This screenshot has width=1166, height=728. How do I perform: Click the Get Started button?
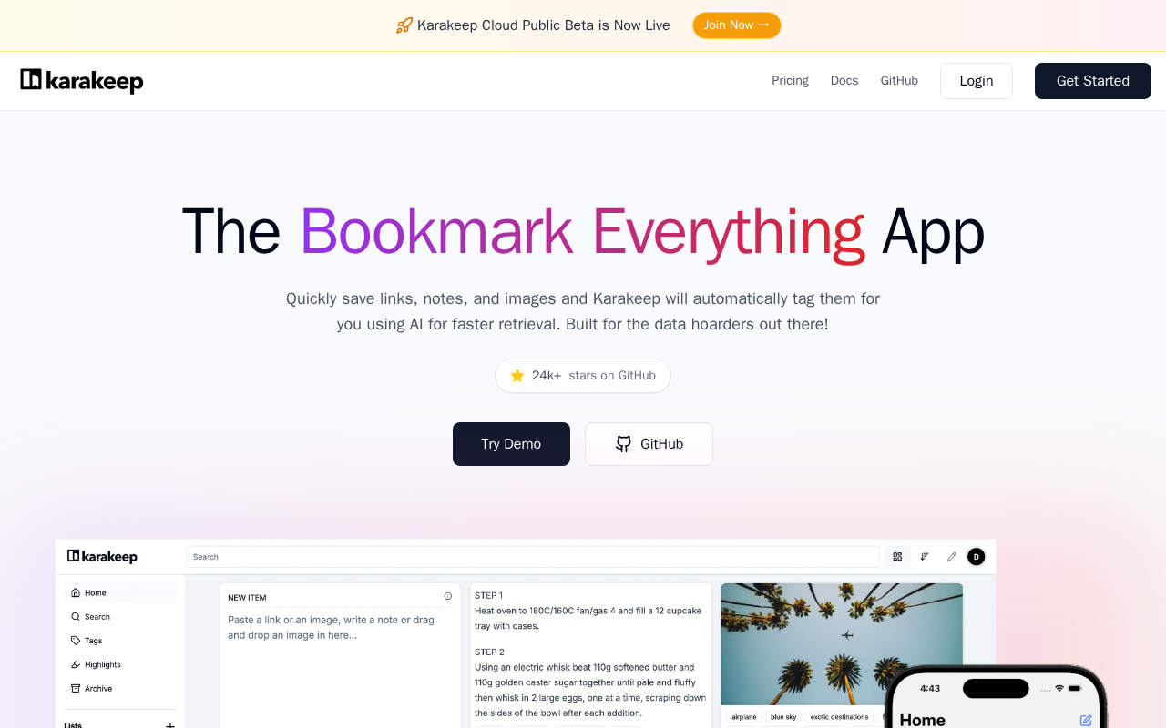pos(1093,81)
